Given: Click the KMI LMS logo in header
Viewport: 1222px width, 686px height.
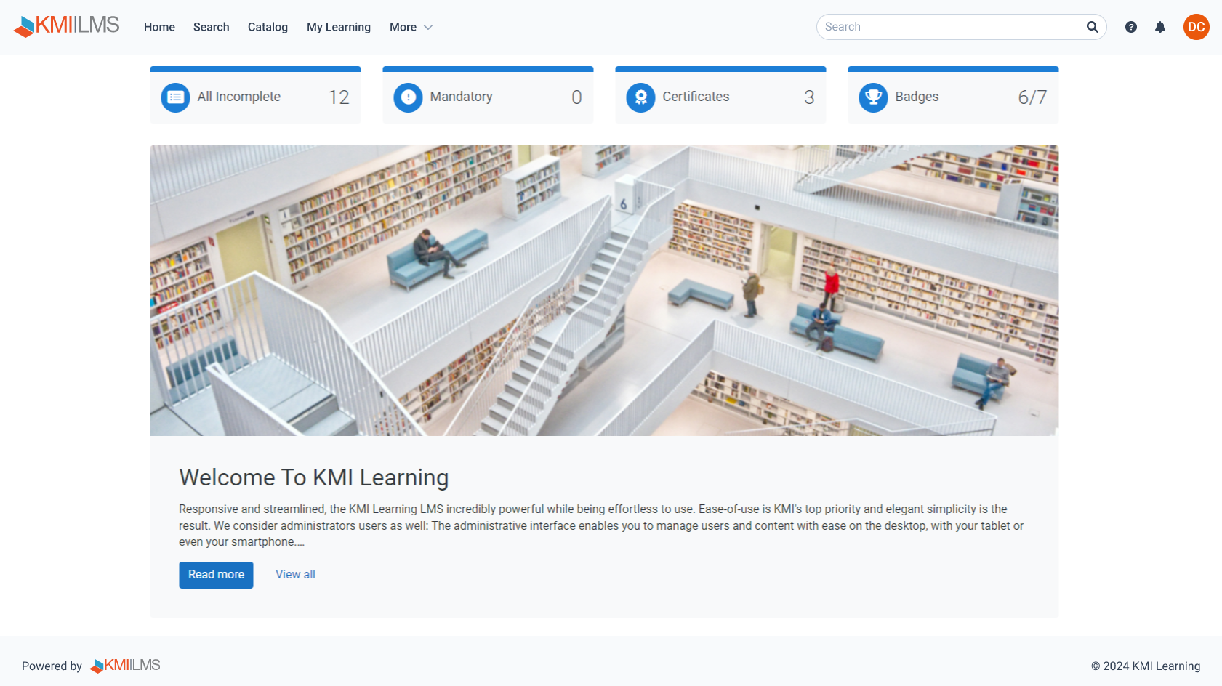Looking at the screenshot, I should point(66,26).
